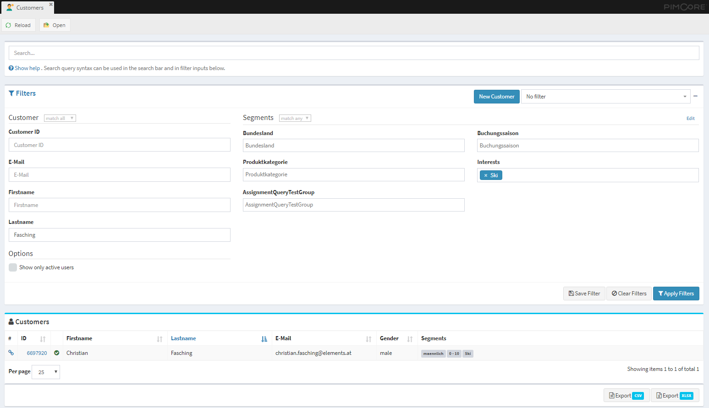Open the Show help link

point(27,68)
